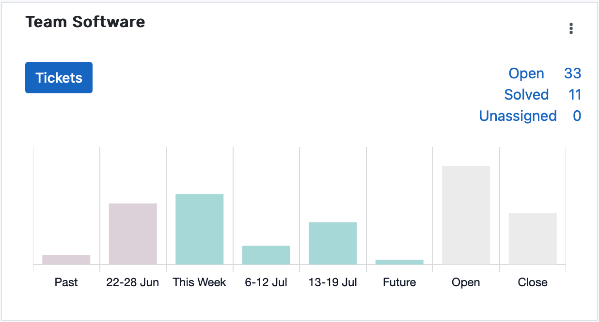Click the Tickets button
599x322 pixels.
click(x=59, y=78)
